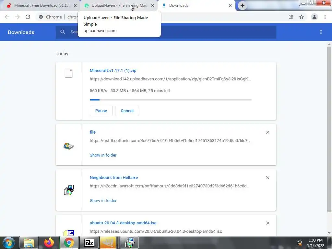Click the uploadhaven download URL
The height and width of the screenshot is (249, 332).
[170, 79]
